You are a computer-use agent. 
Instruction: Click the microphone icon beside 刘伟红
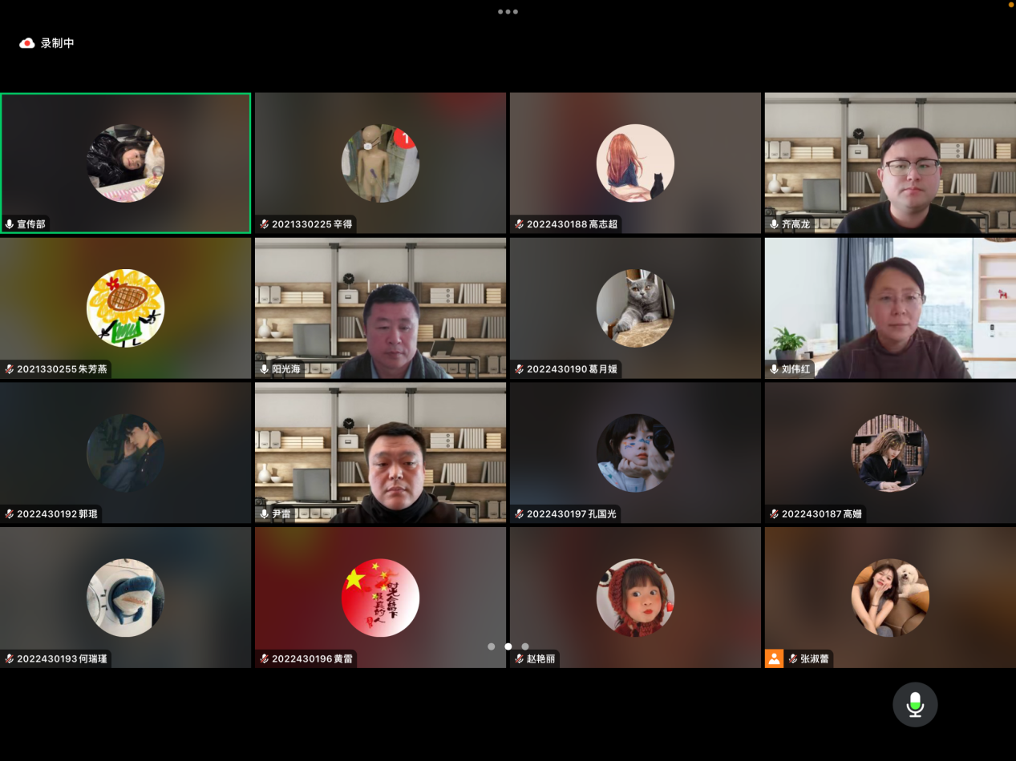click(774, 369)
